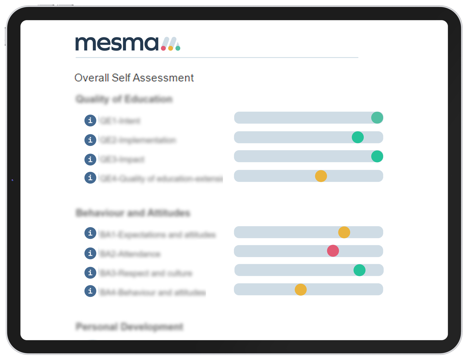Image resolution: width=467 pixels, height=359 pixels.
Task: Select amber handle on BA4 Behaviour slider
Action: pos(301,289)
